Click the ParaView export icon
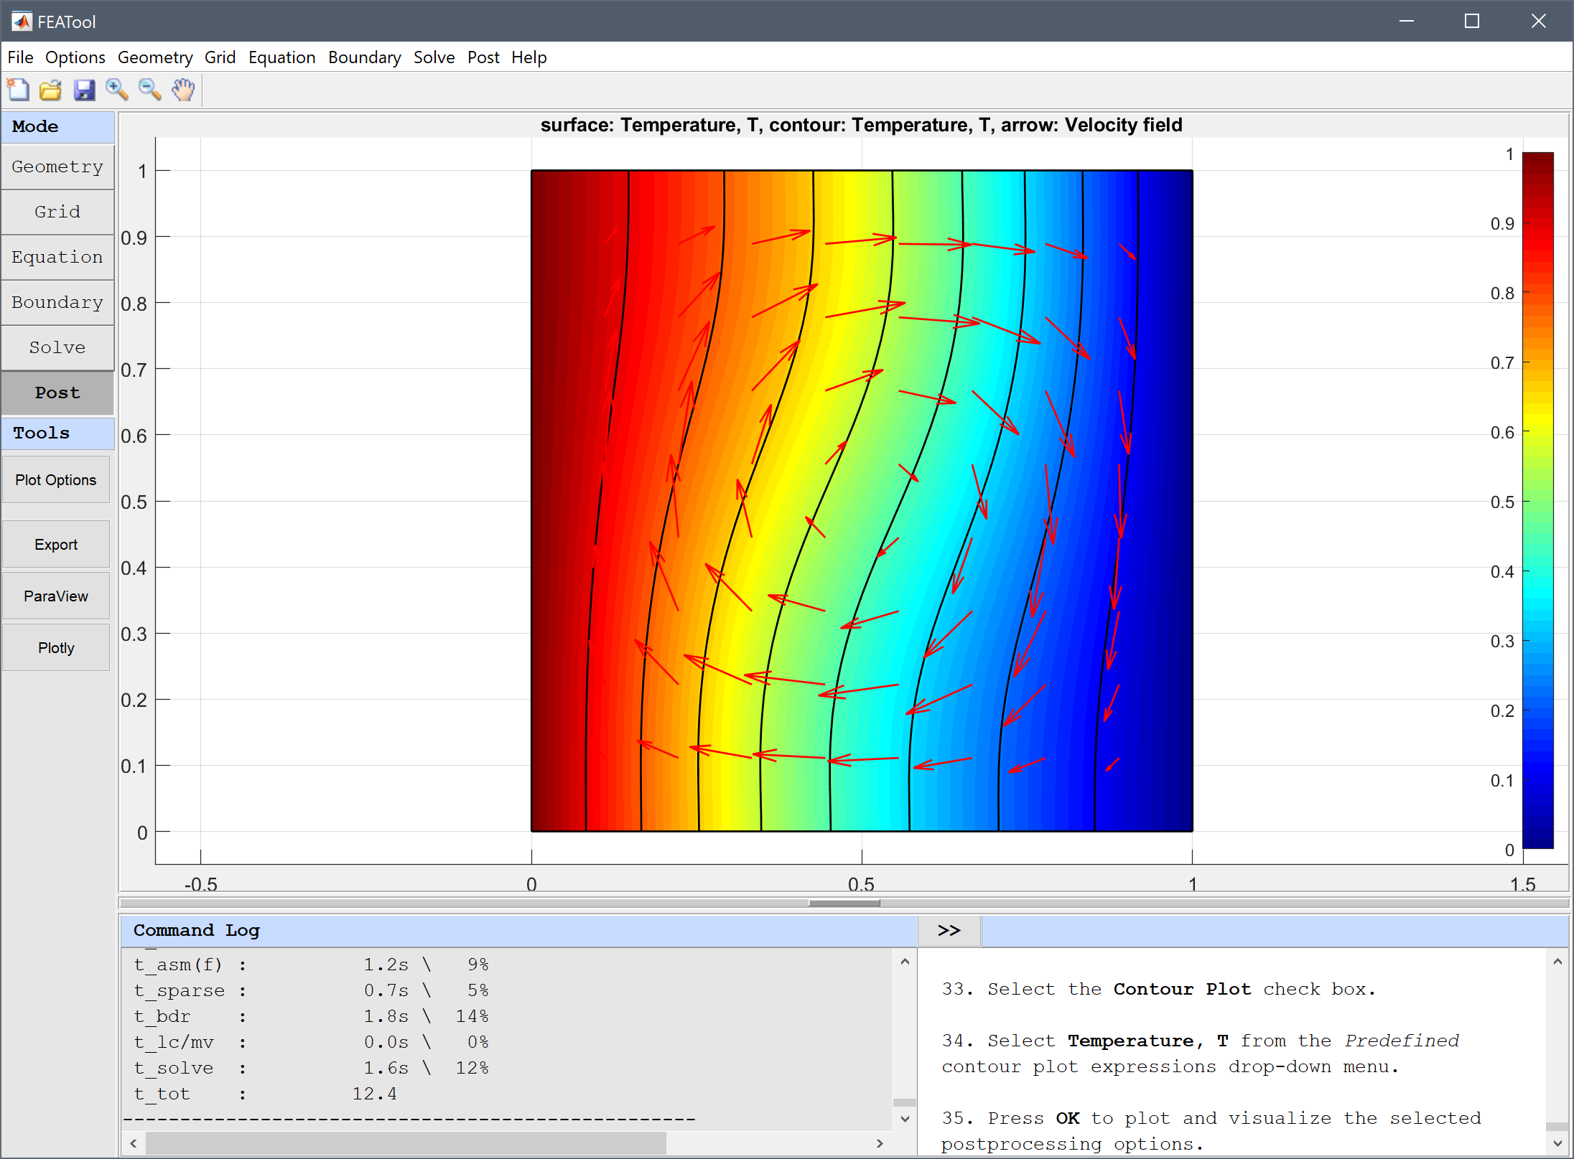 (57, 597)
